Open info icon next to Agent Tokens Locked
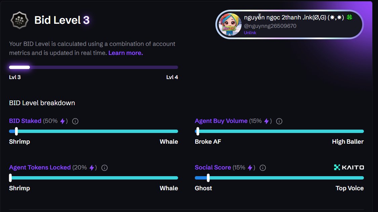378x212 pixels. click(x=104, y=168)
